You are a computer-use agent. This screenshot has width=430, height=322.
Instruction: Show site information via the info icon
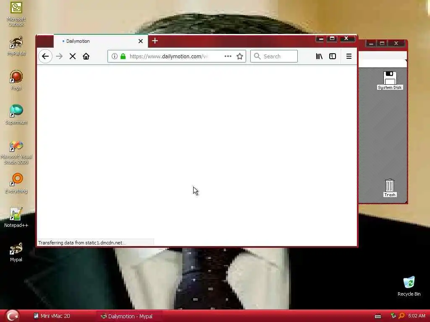click(115, 56)
